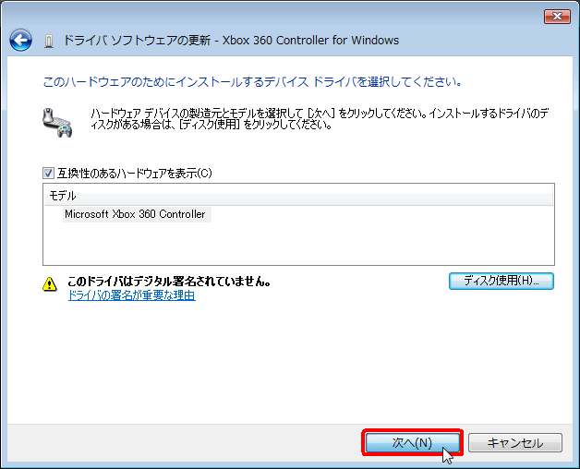Click the blue heading about selecting device driver

(x=252, y=82)
